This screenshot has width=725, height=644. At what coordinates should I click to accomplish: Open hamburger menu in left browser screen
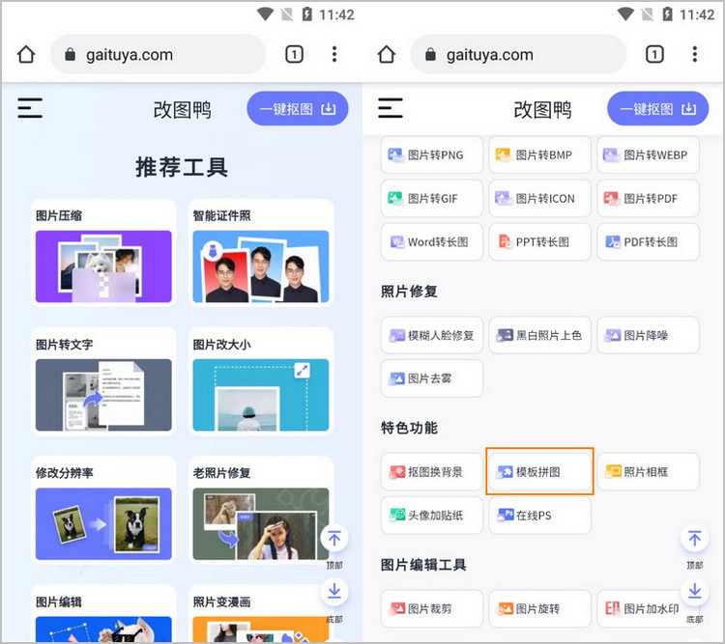[30, 108]
